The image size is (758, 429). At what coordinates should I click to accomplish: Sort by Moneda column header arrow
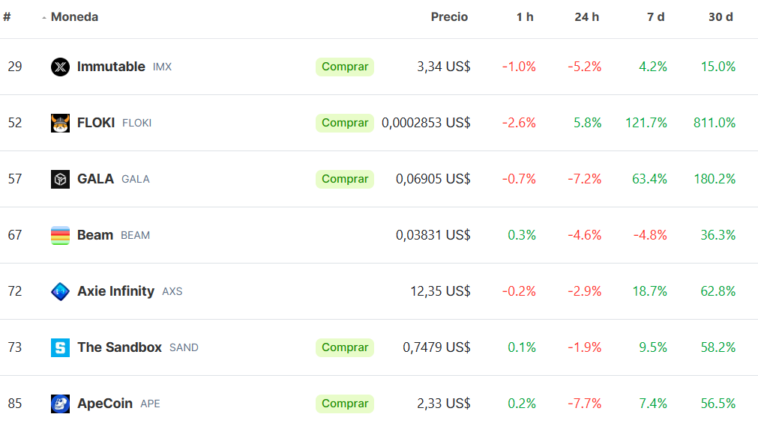coord(44,18)
